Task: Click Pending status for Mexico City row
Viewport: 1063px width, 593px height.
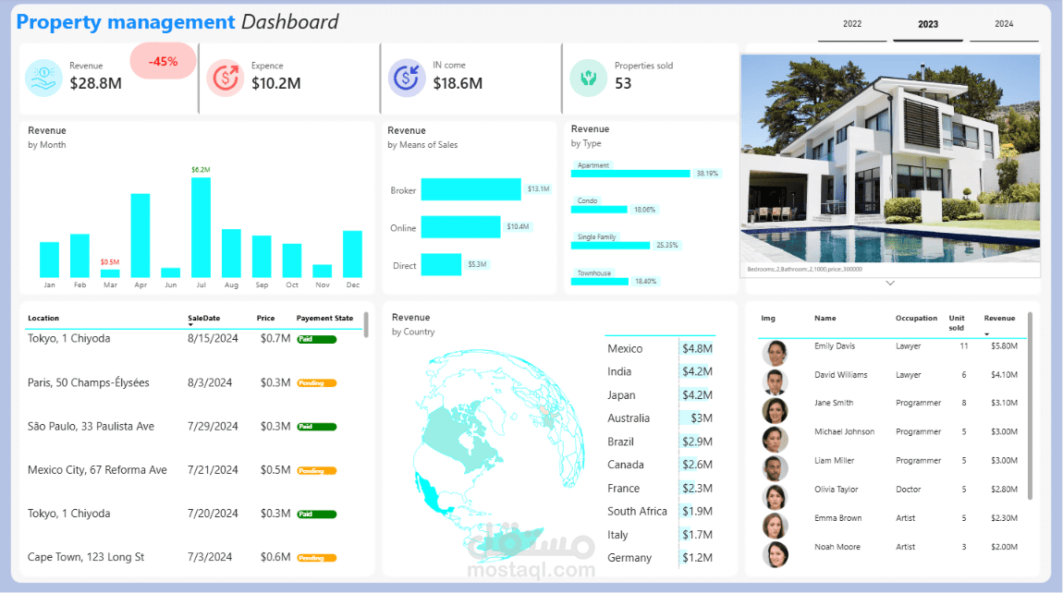Action: pos(317,470)
